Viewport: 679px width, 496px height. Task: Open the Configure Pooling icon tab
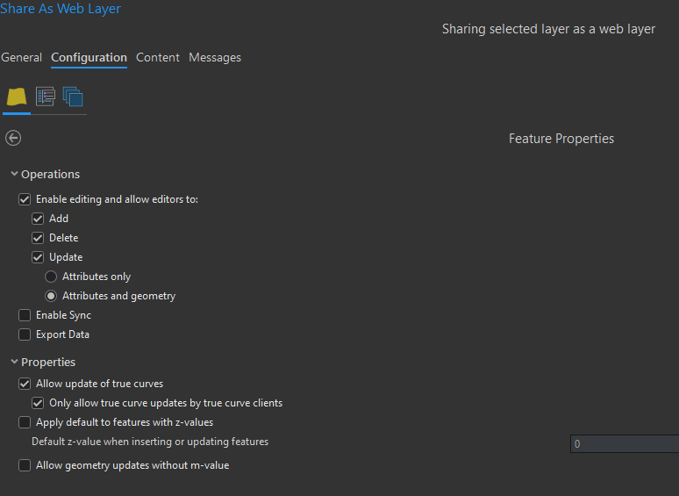click(x=73, y=97)
